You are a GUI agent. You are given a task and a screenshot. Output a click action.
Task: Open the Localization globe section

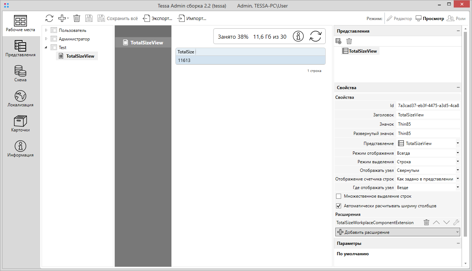click(20, 99)
